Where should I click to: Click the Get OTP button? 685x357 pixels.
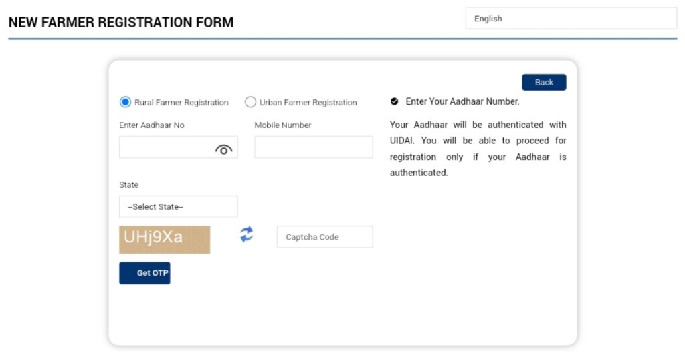click(x=144, y=273)
